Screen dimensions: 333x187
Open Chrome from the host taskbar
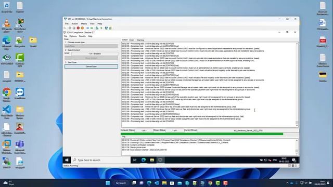click(210, 183)
